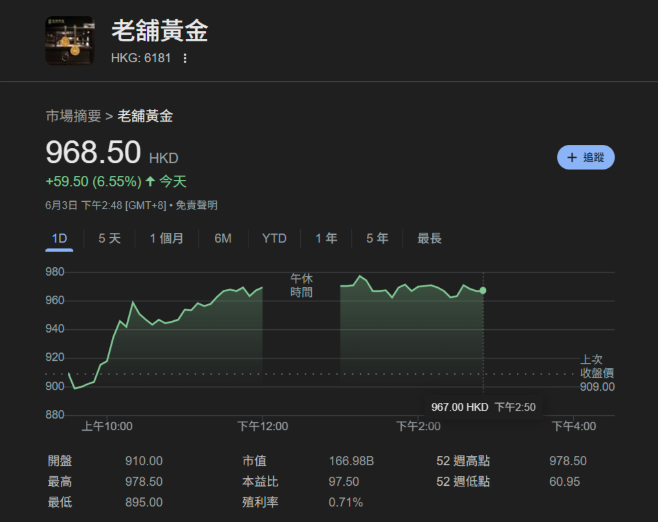Click the 52 週高點 value 978.50

point(567,461)
